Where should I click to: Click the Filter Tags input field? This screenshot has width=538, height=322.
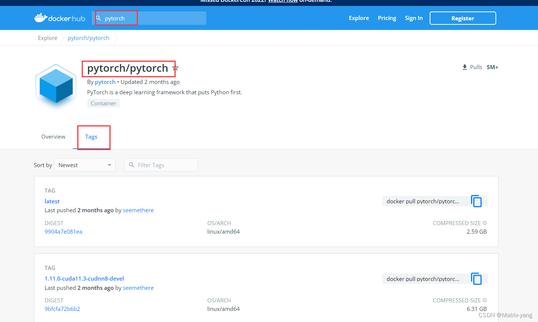pos(161,165)
